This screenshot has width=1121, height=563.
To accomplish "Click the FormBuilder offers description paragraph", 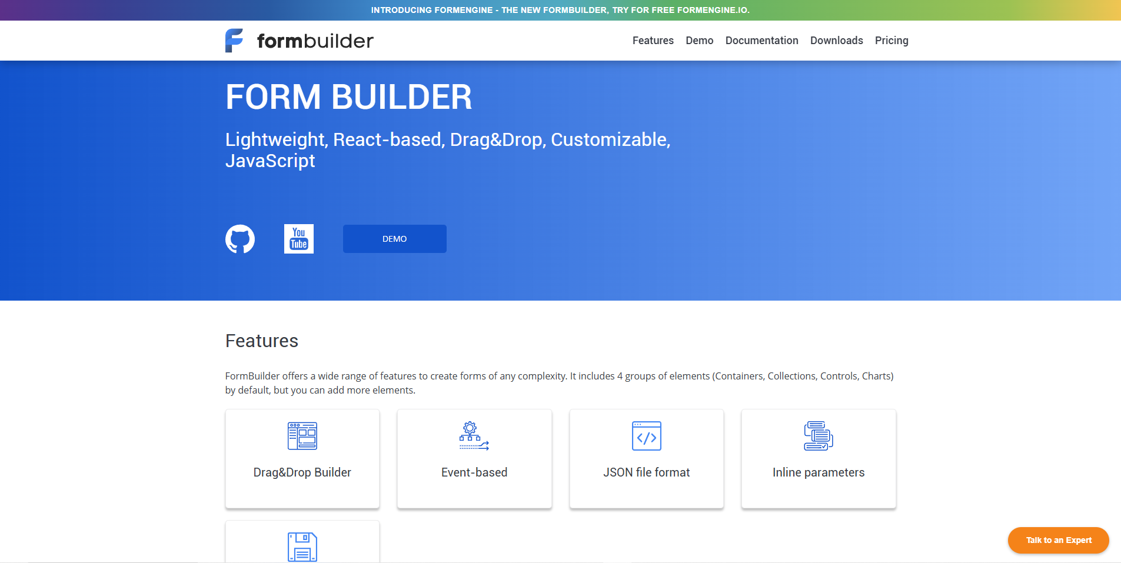I will [560, 383].
